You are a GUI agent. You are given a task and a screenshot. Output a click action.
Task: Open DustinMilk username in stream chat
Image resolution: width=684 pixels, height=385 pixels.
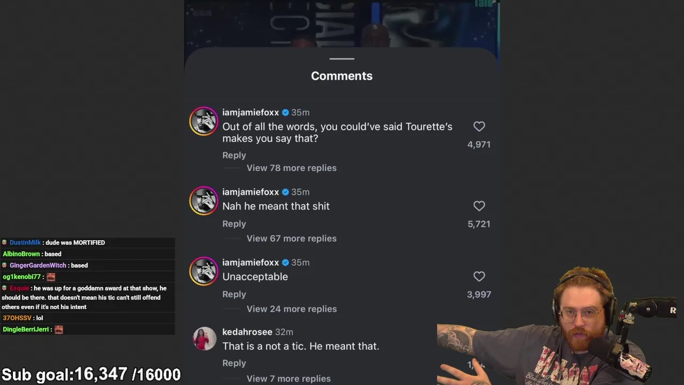click(25, 243)
